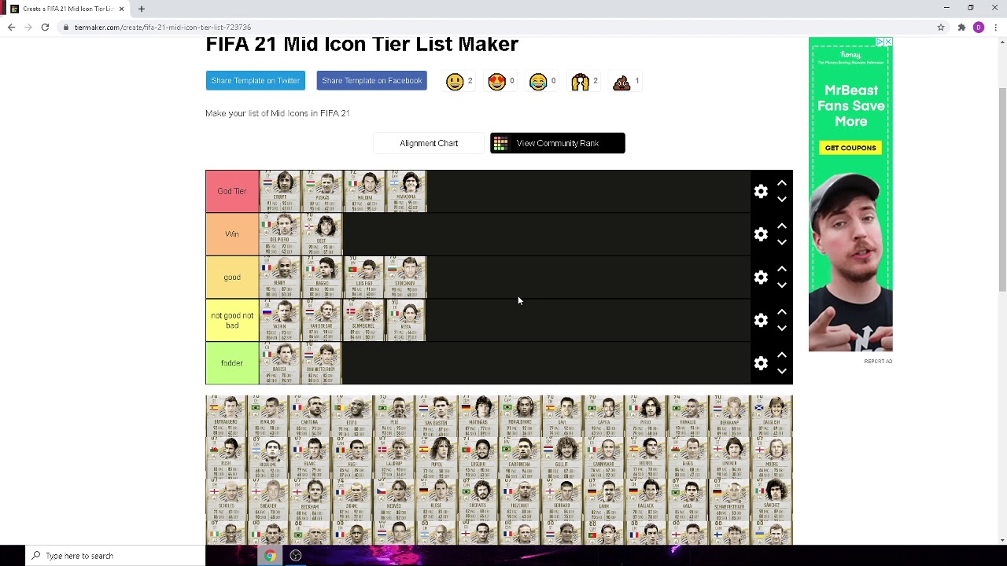Move fodder row up with up arrow

[782, 355]
